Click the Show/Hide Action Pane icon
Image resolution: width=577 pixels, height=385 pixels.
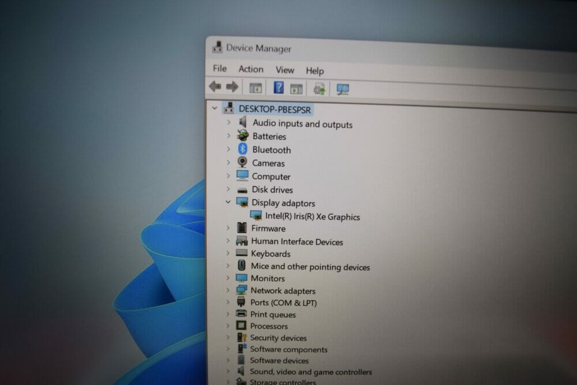click(296, 89)
